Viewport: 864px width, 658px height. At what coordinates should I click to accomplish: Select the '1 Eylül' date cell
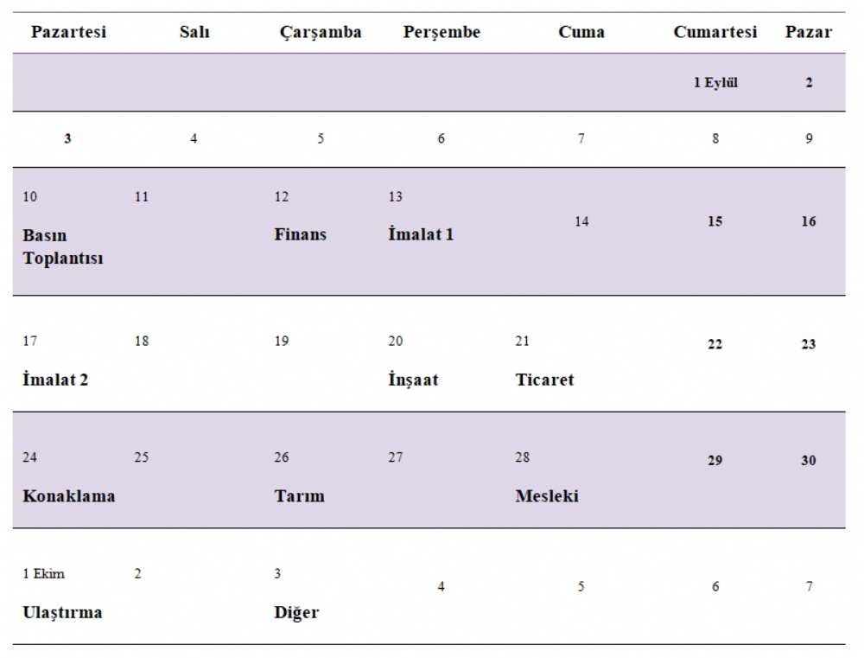tap(715, 84)
